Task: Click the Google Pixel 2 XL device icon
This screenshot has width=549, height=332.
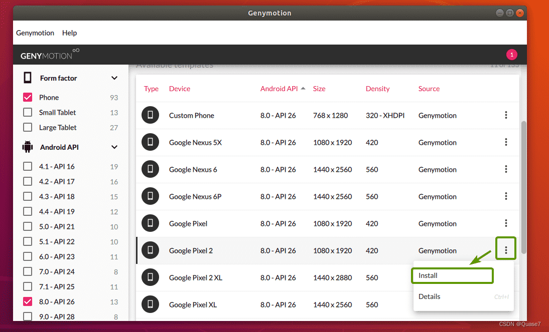Action: 150,277
